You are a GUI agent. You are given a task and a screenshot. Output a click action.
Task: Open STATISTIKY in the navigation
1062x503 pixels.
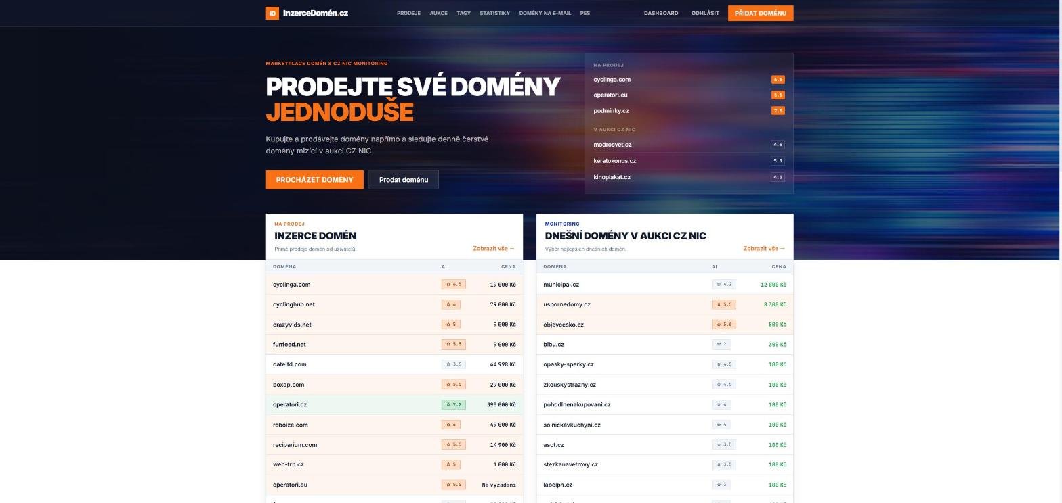tap(494, 13)
